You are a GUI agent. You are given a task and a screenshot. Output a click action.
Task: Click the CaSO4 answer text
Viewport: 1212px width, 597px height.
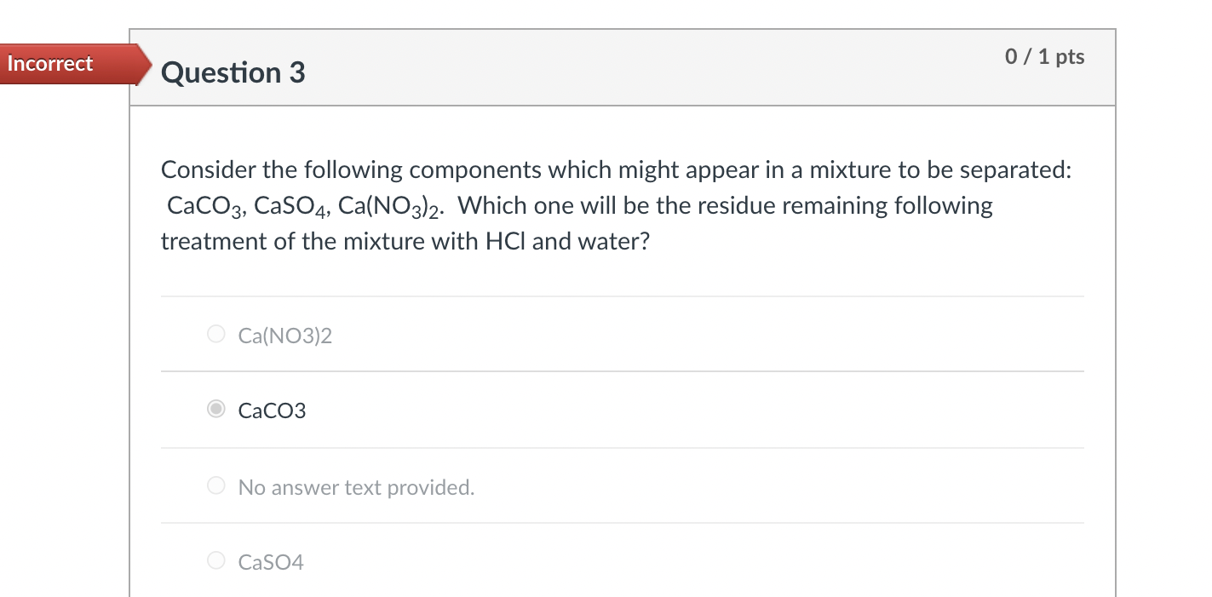coord(271,561)
